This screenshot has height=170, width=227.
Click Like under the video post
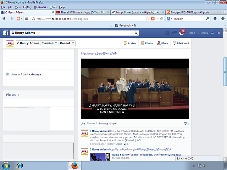tap(83, 124)
